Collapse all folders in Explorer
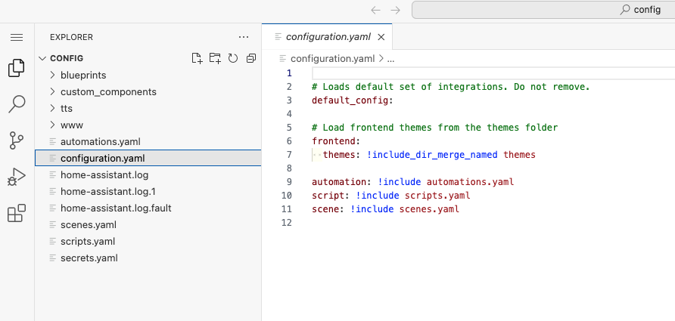Screen dimensions: 675x321 (251, 58)
